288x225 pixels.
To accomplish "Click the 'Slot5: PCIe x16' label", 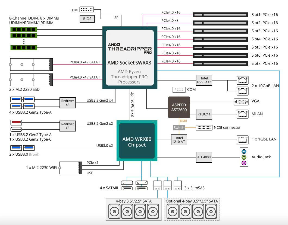I will [265, 47].
